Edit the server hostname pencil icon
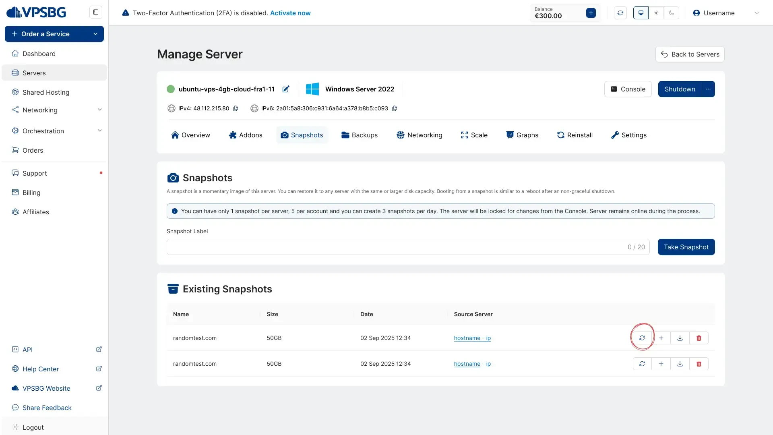This screenshot has width=773, height=435. (x=286, y=89)
